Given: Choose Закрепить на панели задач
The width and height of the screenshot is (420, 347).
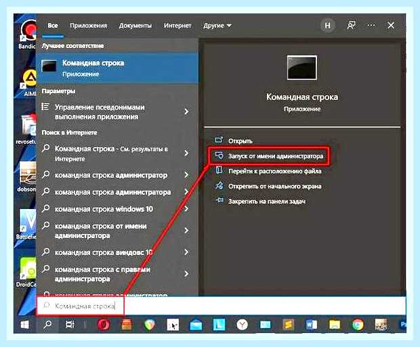Looking at the screenshot, I should (260, 201).
